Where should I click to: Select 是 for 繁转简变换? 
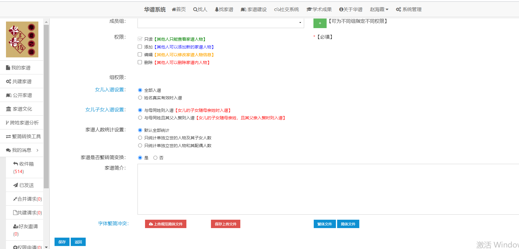tap(140, 158)
